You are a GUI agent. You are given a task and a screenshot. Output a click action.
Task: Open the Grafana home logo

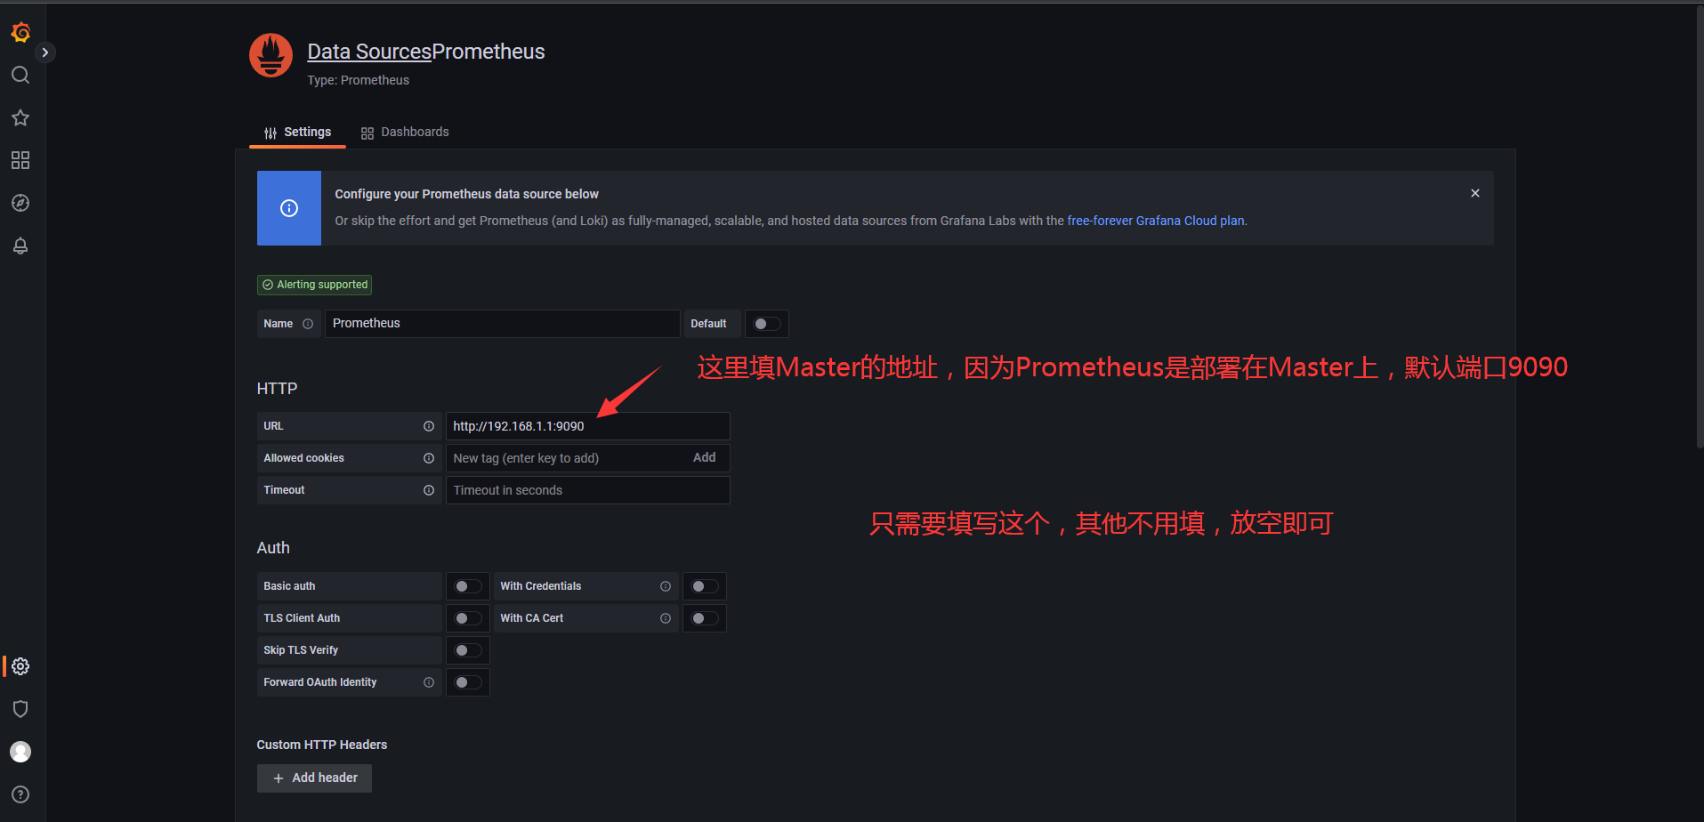[x=20, y=33]
